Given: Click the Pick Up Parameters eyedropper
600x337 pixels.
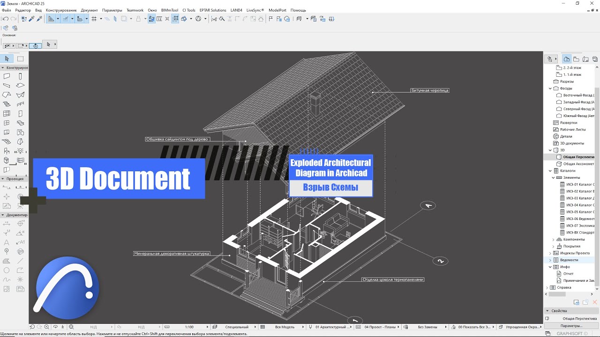Looking at the screenshot, I should click(31, 19).
